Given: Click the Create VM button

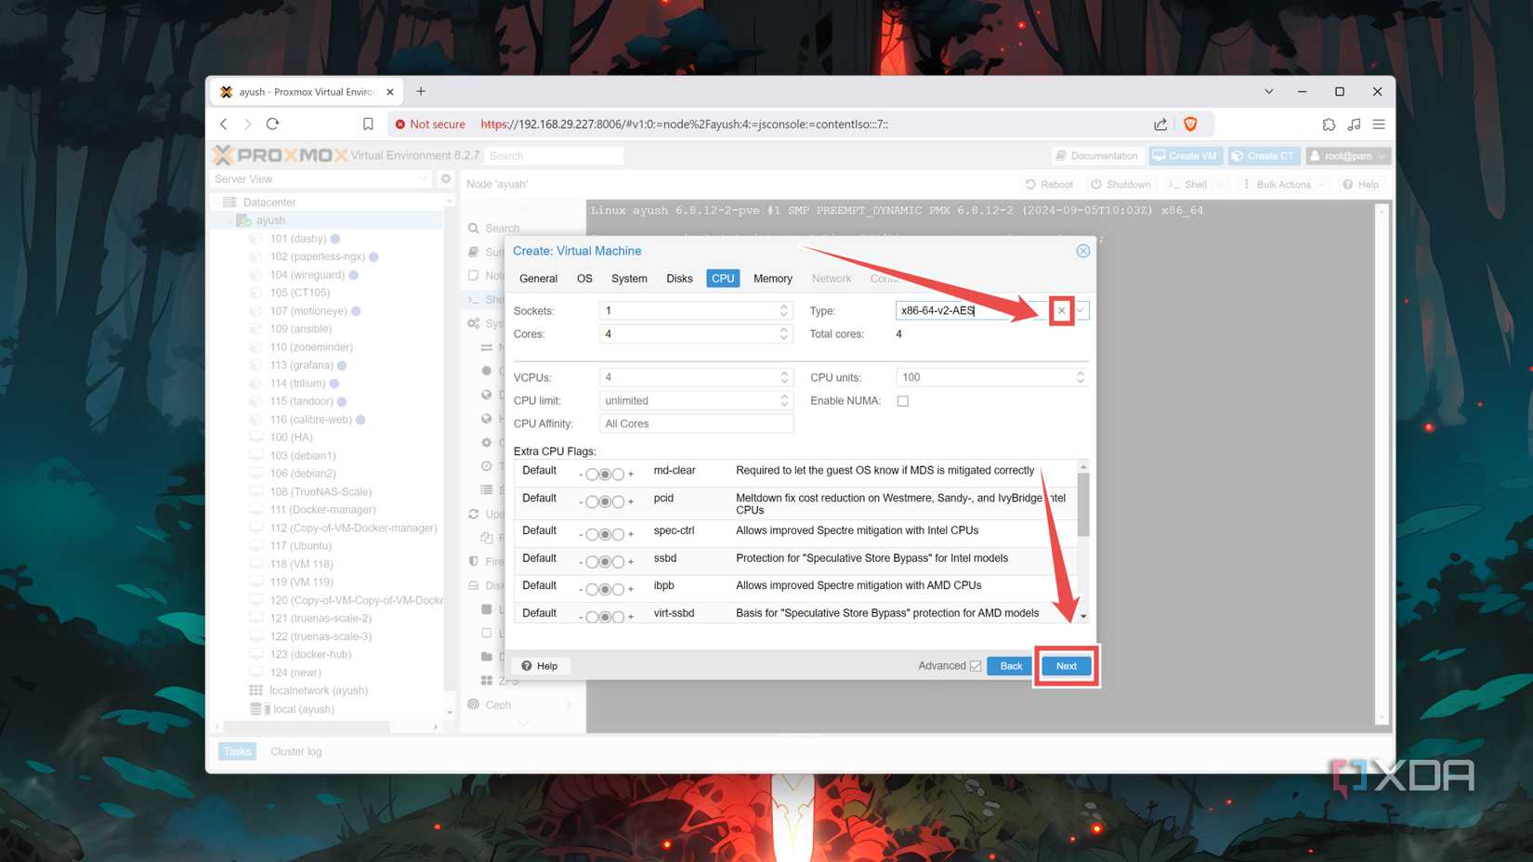Looking at the screenshot, I should (1185, 156).
